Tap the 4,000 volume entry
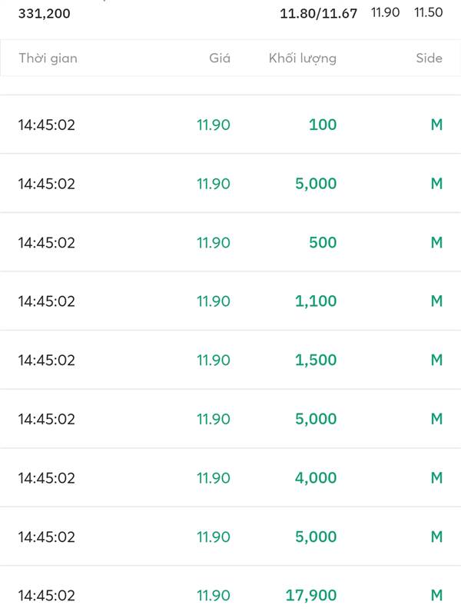Viewport: 461px width, 615px height. point(316,477)
